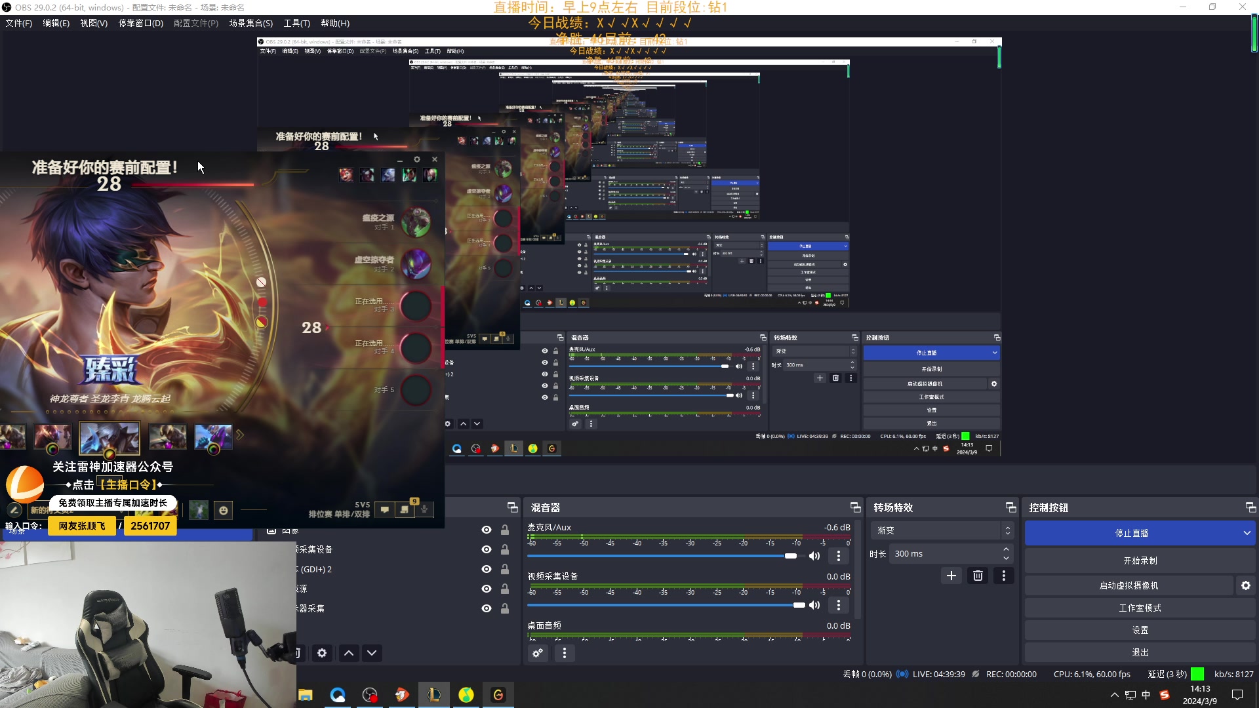
Task: Remove the transition with trash icon
Action: pos(978,576)
